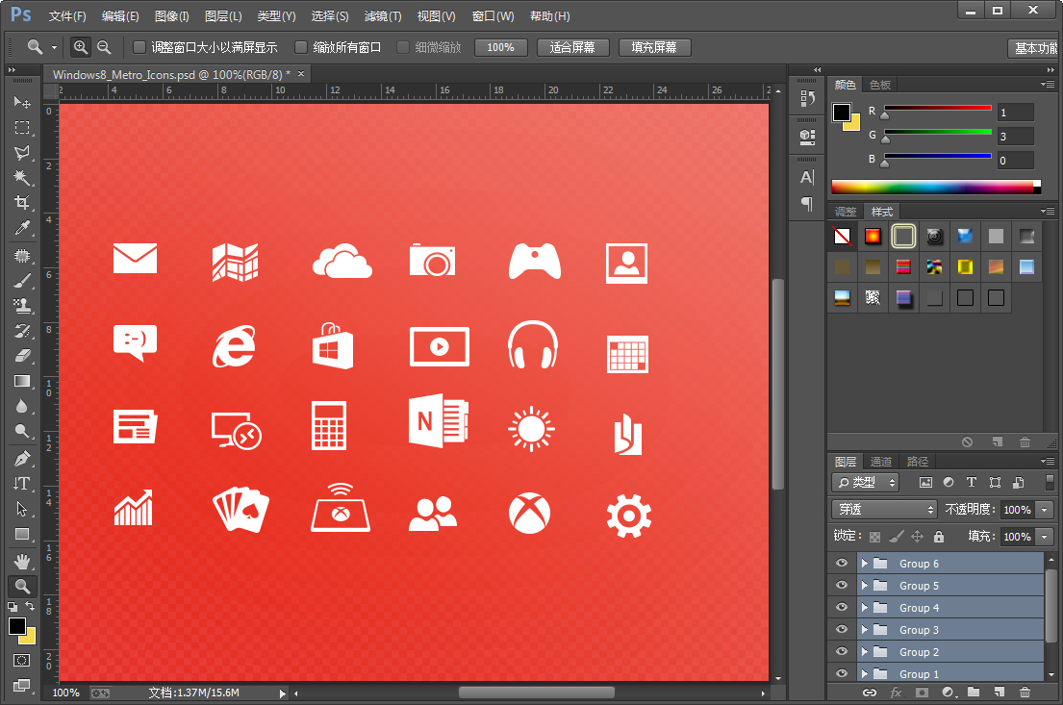Expand the Group 2 folder
Screen dimensions: 1063x705
(865, 652)
